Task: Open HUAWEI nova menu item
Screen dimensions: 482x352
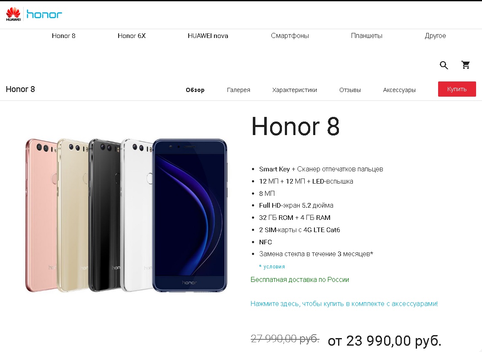Action: pyautogui.click(x=208, y=35)
